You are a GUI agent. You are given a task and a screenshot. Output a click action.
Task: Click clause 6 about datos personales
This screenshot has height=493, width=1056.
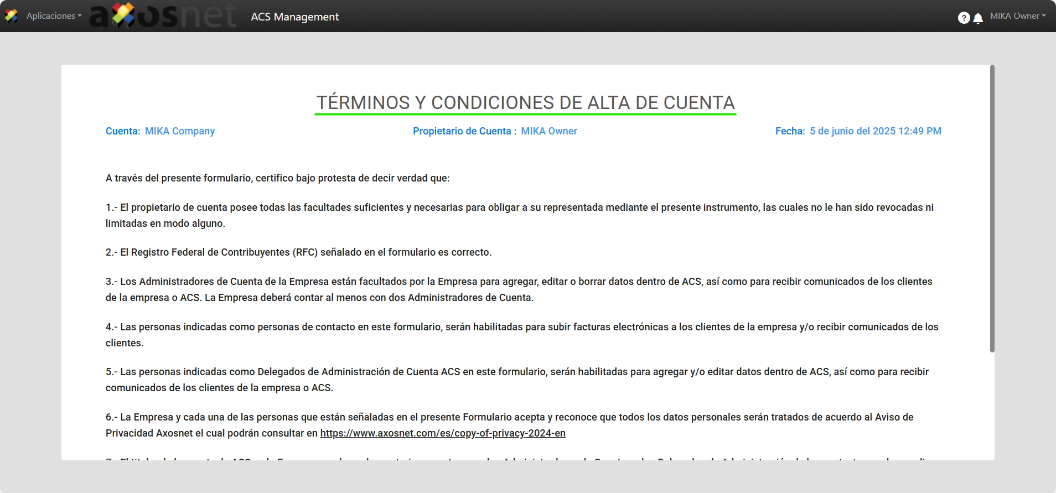coord(509,425)
